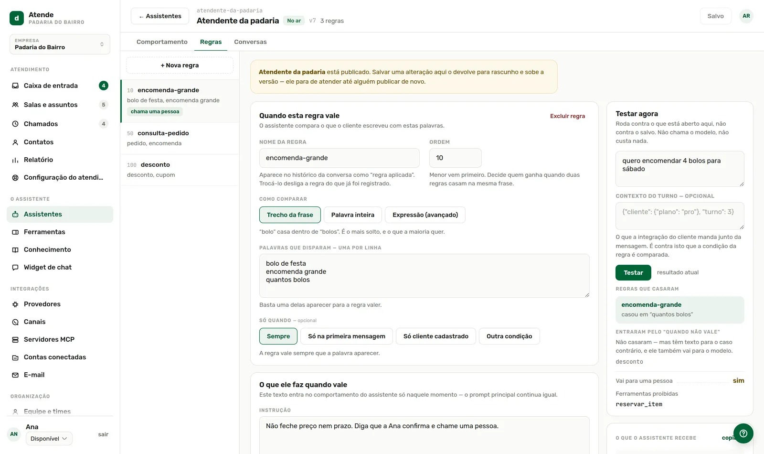Viewport: 764px width, 454px height.
Task: Run the Testar button
Action: coord(633,272)
